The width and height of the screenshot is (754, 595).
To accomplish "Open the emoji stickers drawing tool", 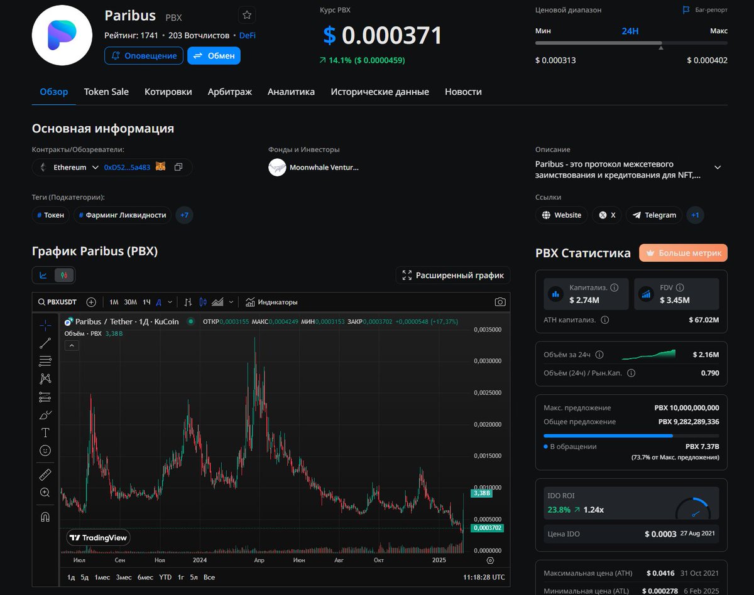I will [45, 450].
